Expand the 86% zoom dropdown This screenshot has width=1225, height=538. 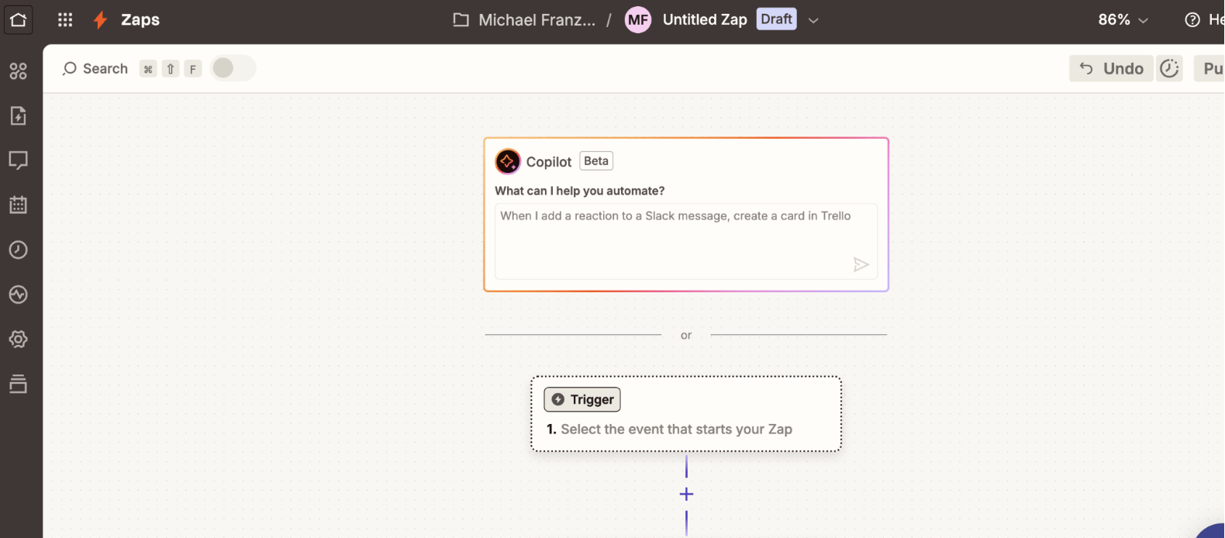[1123, 20]
